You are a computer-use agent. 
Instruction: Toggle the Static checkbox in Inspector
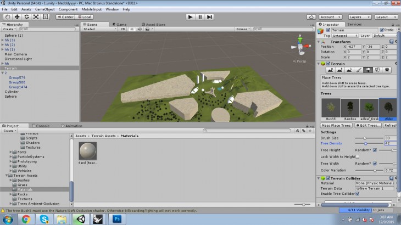click(x=383, y=30)
